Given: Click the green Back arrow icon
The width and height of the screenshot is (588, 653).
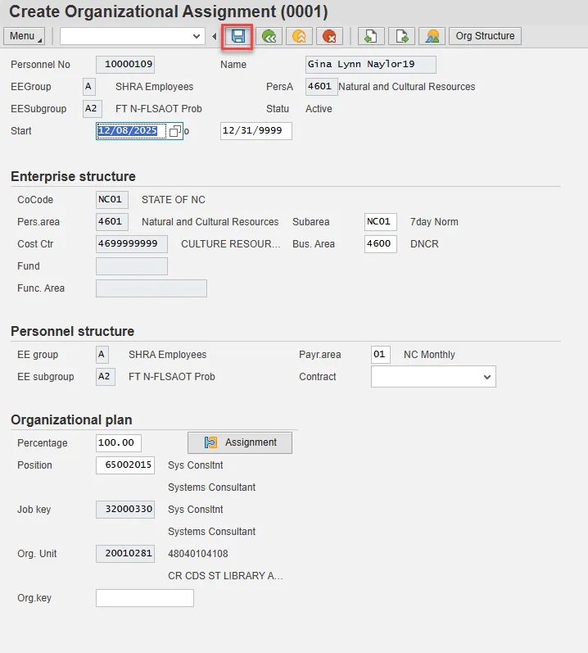Looking at the screenshot, I should pyautogui.click(x=269, y=37).
